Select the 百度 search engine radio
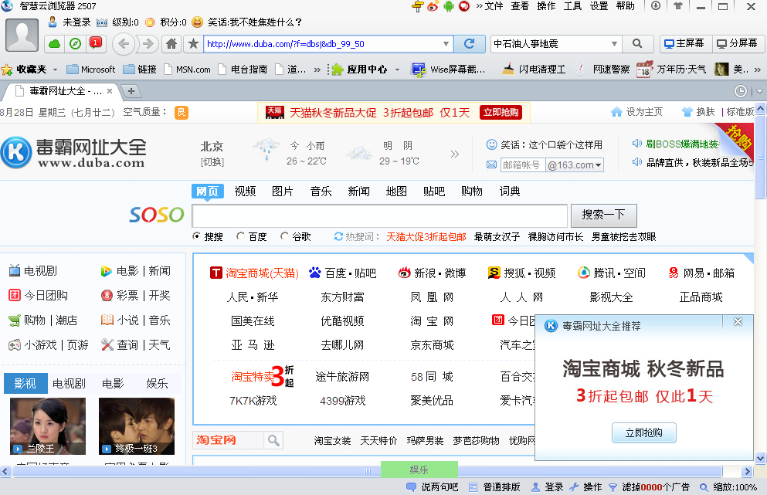767x495 pixels. [x=240, y=236]
